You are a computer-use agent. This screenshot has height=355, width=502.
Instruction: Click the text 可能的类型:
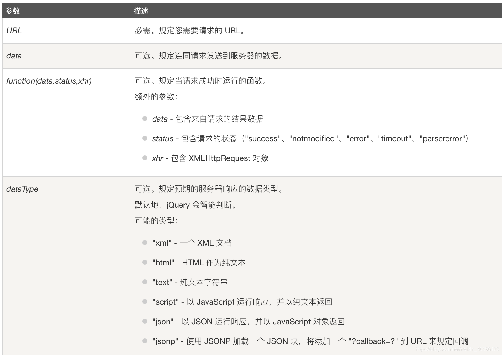[x=156, y=221]
